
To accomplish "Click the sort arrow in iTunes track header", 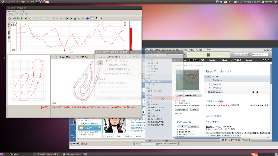I will [208, 77].
